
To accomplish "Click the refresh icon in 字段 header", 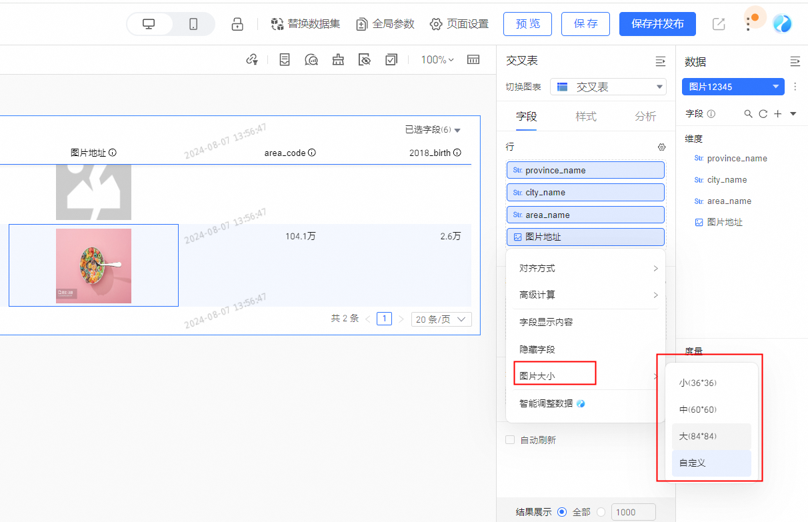I will [763, 114].
